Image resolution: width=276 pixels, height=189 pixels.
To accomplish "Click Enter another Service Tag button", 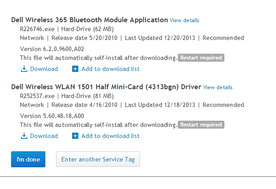I will point(98,159).
